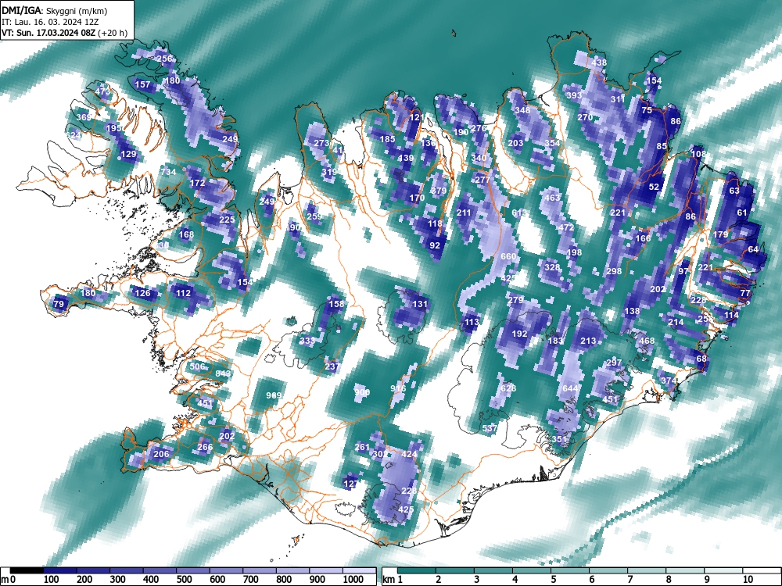
Task: Click visibility value 131 on map
Action: [x=421, y=304]
